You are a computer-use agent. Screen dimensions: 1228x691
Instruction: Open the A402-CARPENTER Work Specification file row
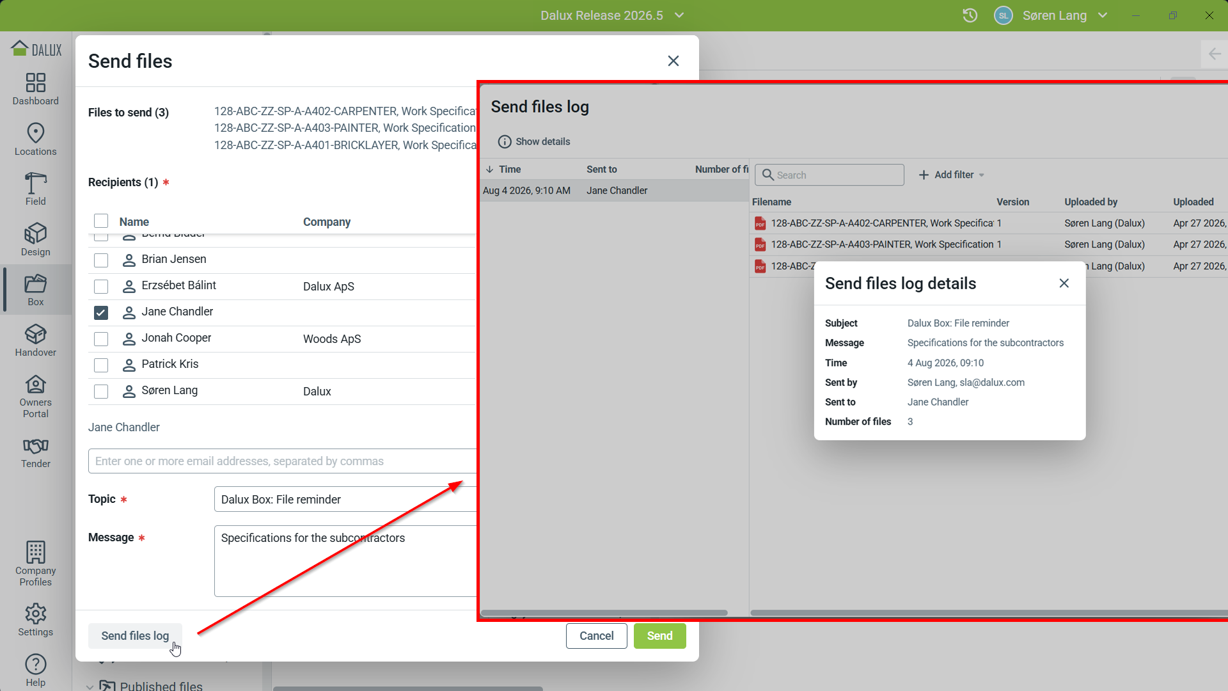[x=989, y=223]
